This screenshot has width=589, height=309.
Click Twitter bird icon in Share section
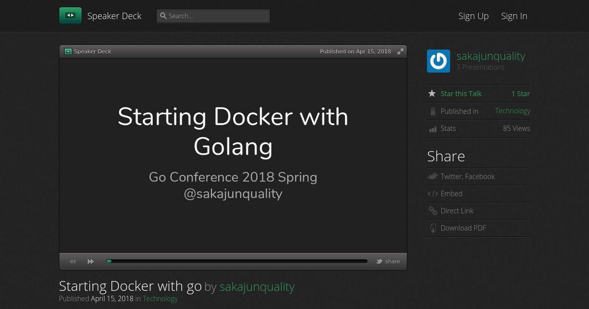pyautogui.click(x=432, y=176)
